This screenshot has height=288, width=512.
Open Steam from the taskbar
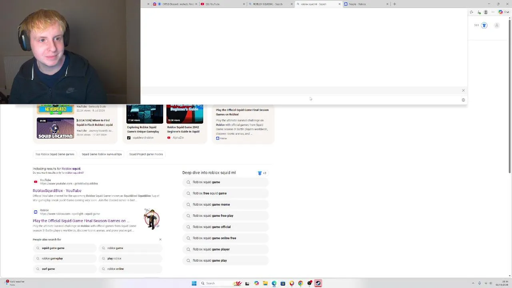pyautogui.click(x=318, y=283)
